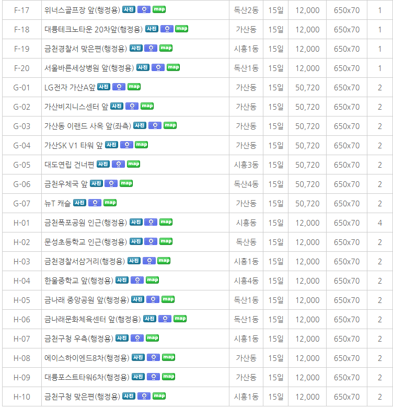Screen dimensions: 393x408
Task: Open 사진 photo icon for F-18 대륭테크노타운 20차앞
Action: [152, 29]
